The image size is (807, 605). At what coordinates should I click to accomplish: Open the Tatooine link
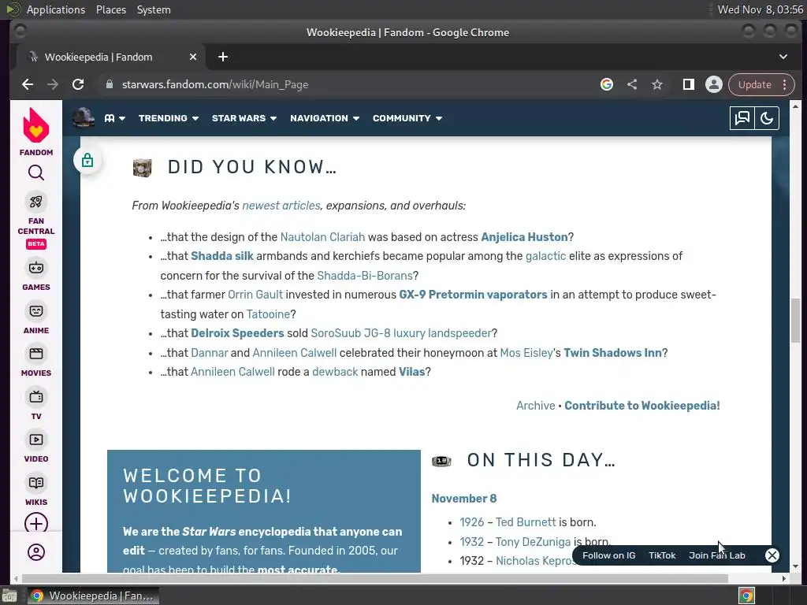(x=268, y=314)
